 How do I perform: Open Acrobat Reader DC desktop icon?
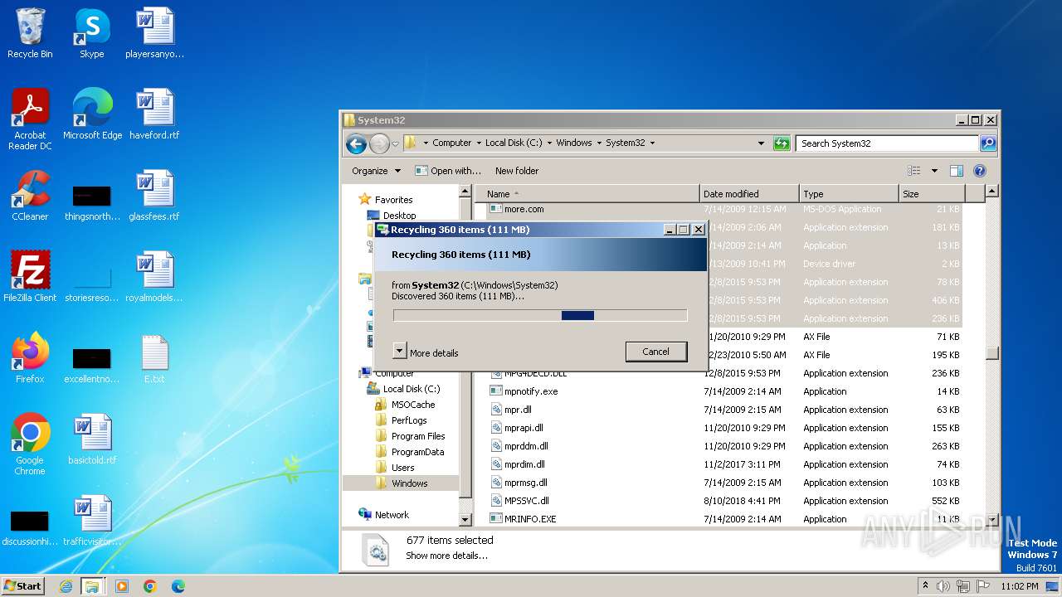(x=30, y=119)
